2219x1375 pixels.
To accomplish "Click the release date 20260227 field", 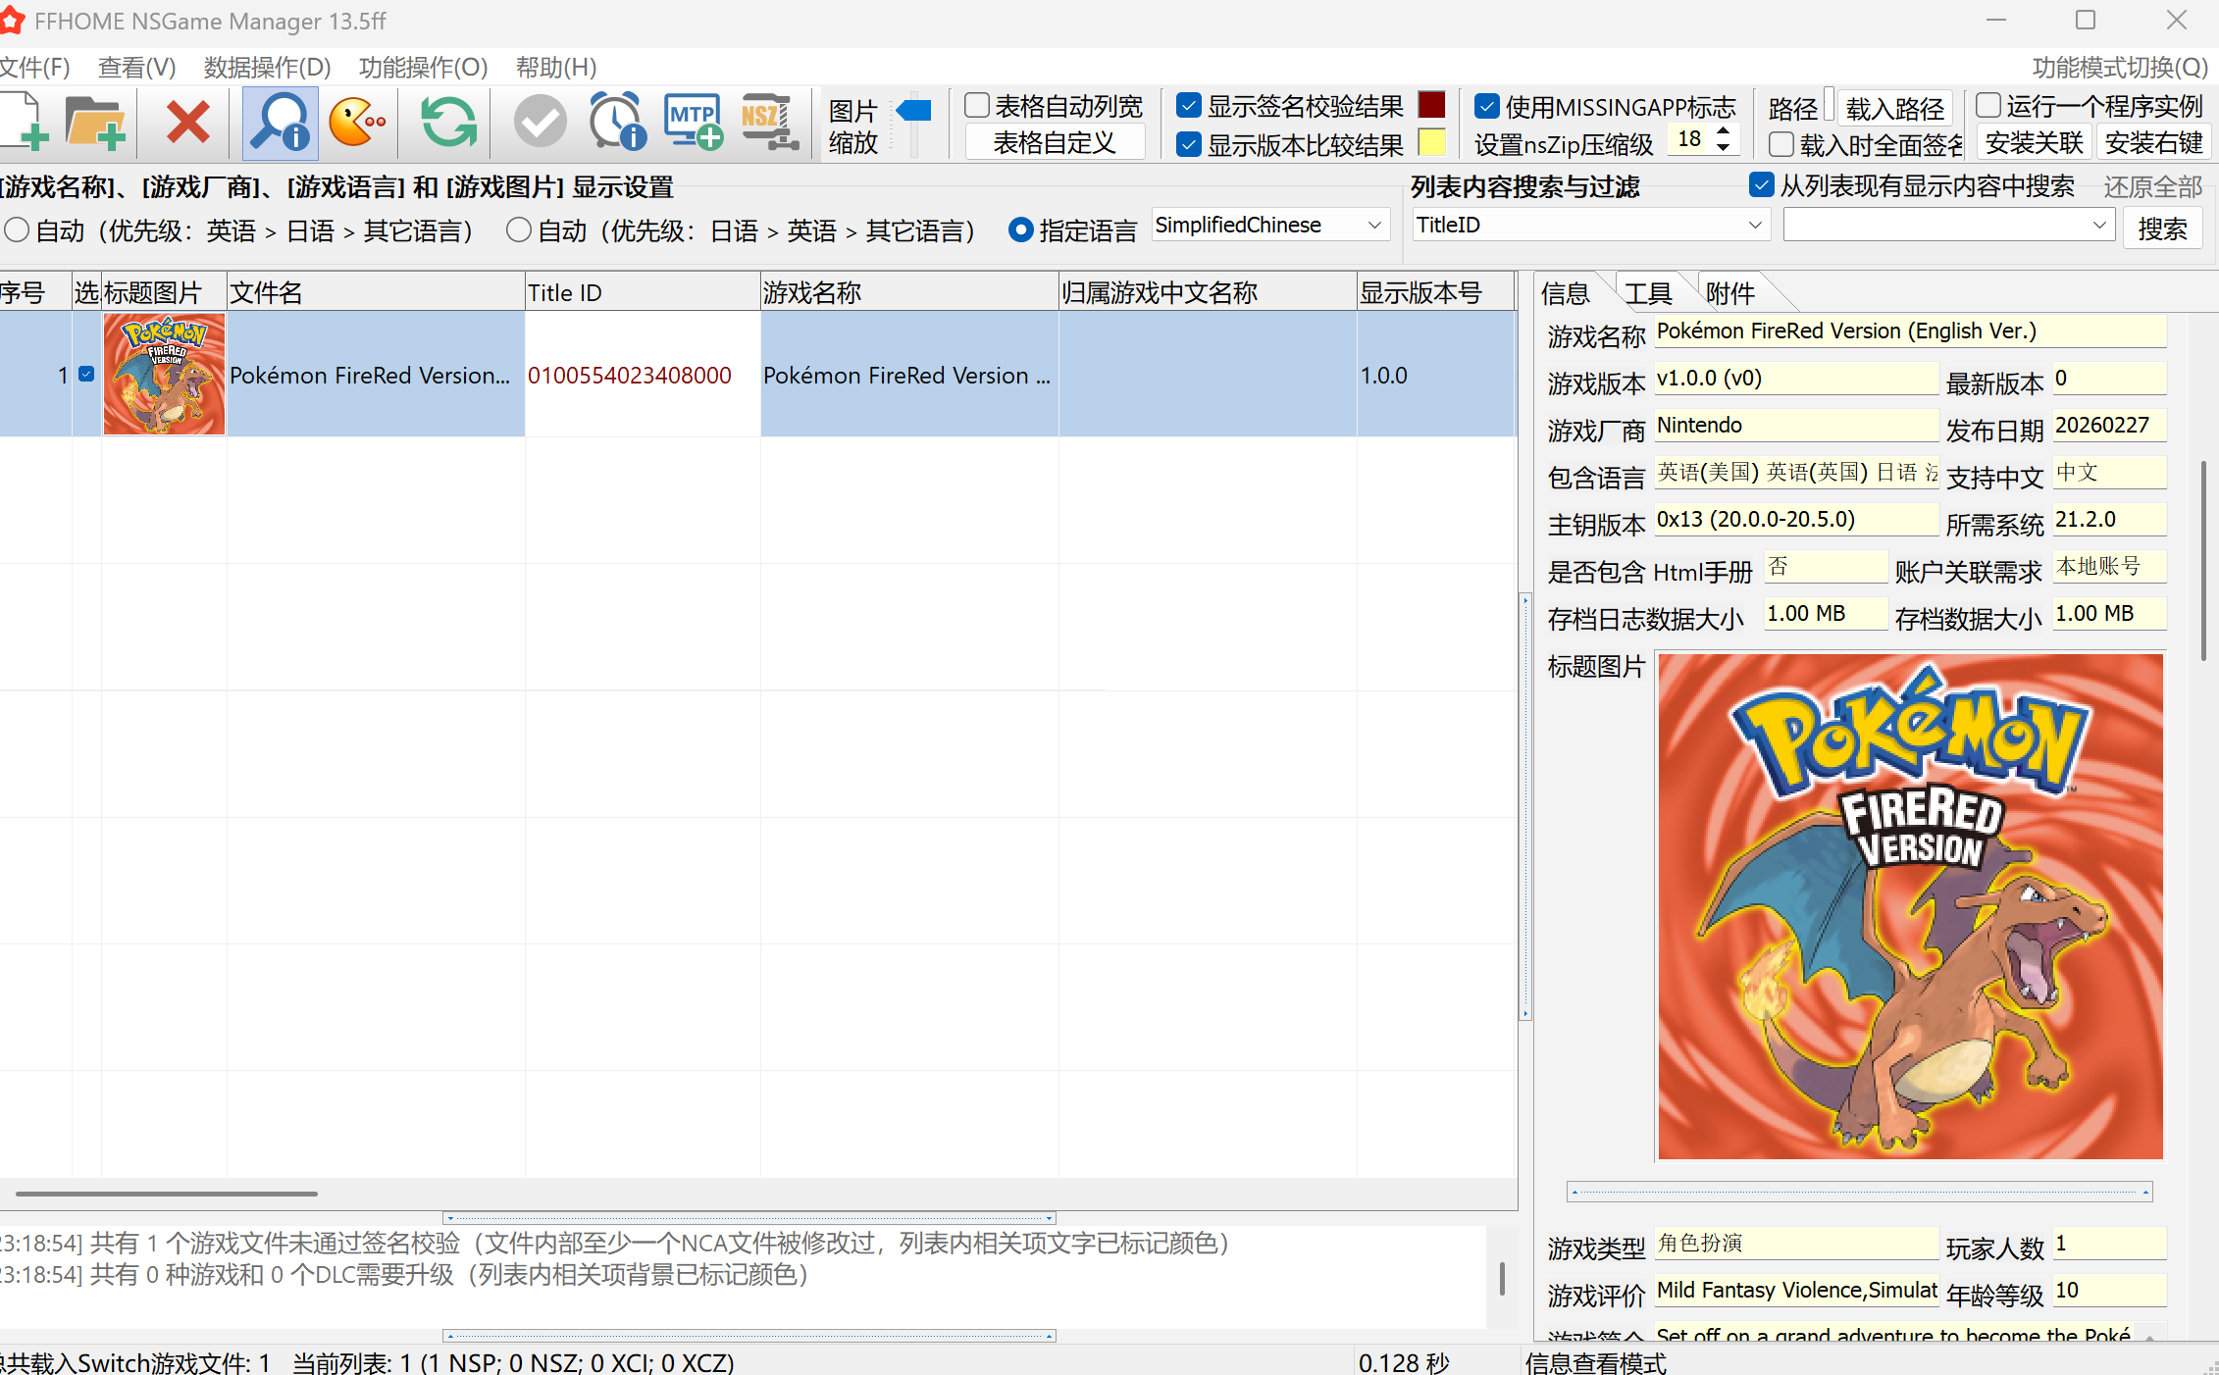I will [2110, 426].
